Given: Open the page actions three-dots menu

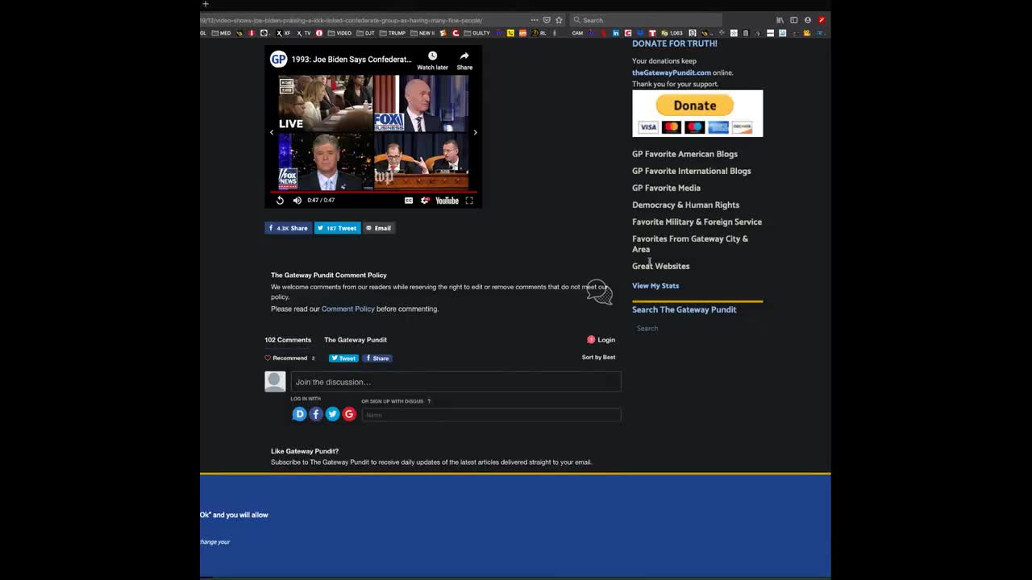Looking at the screenshot, I should point(535,20).
